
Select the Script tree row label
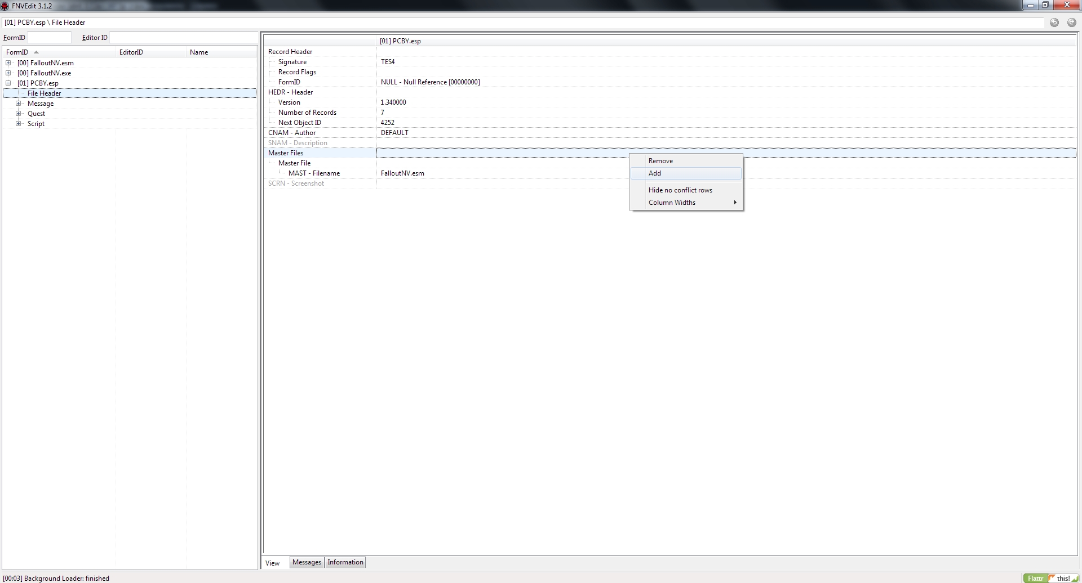pos(36,124)
